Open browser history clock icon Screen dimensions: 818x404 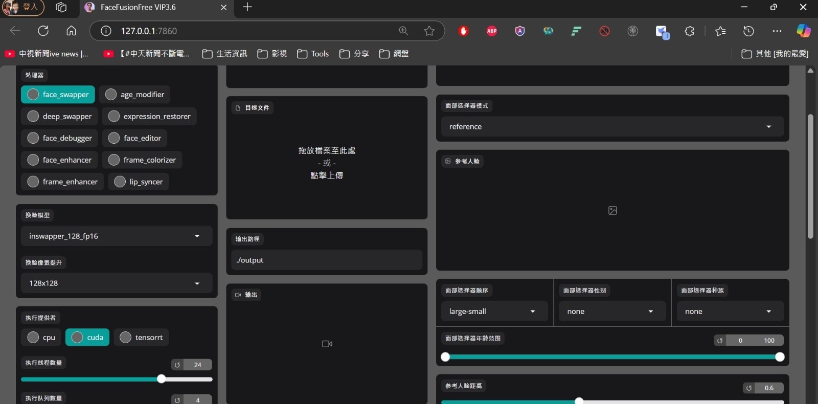click(748, 31)
